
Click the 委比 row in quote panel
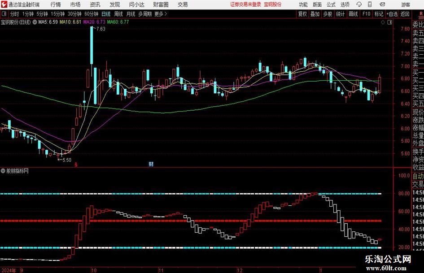coord(418,25)
